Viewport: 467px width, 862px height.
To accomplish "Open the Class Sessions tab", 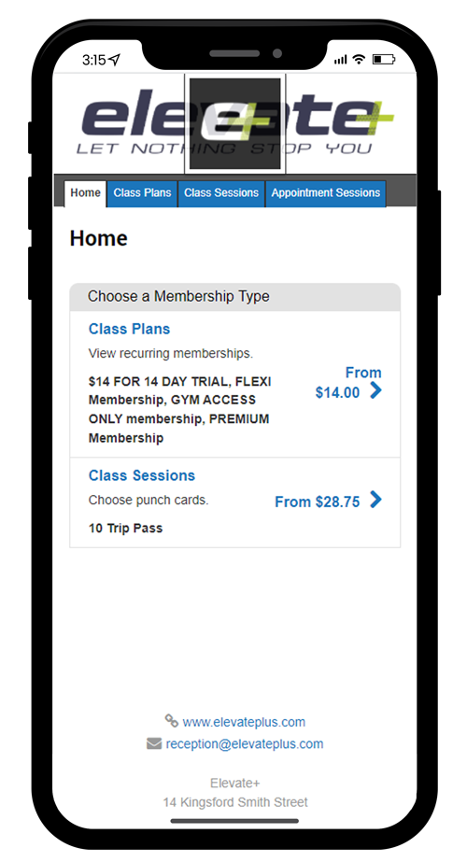I will tap(221, 193).
